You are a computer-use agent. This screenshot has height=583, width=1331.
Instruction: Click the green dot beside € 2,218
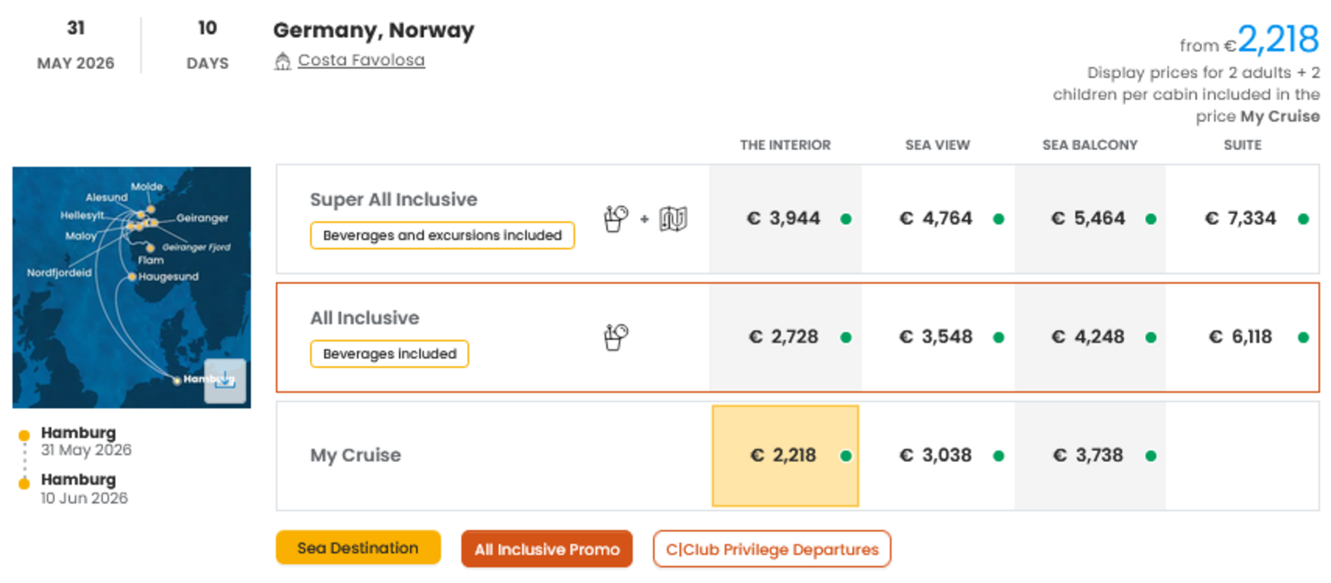point(846,456)
